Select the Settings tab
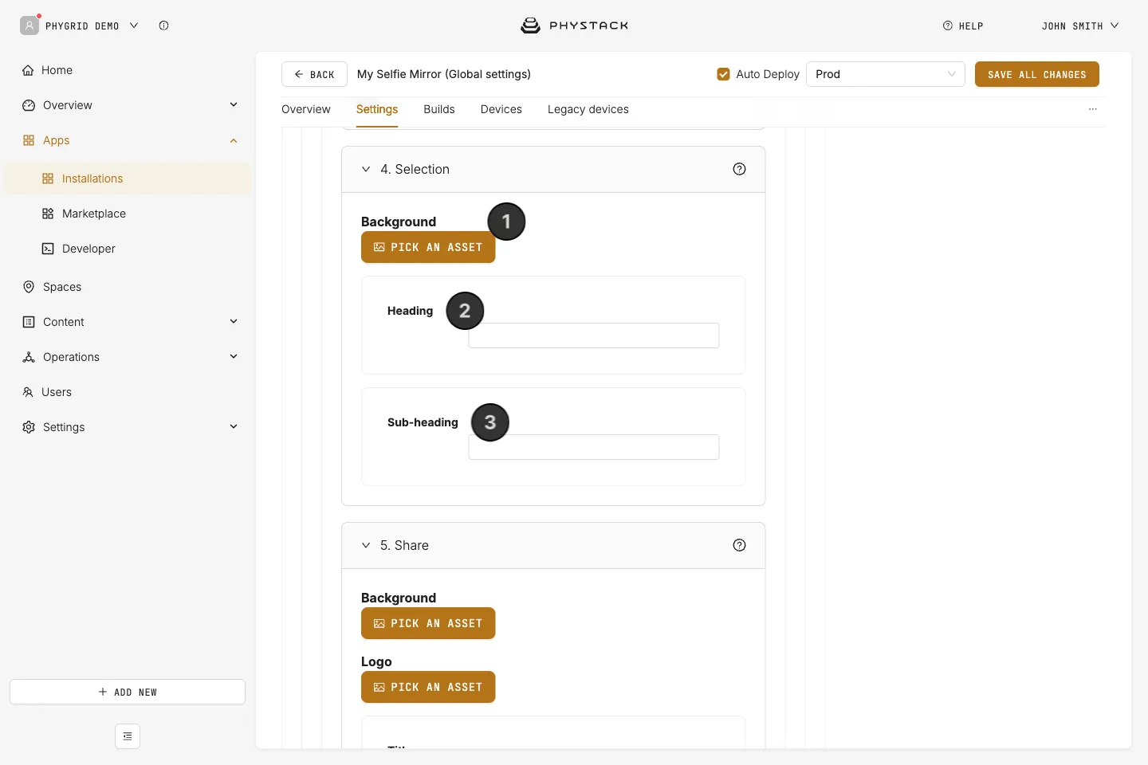Viewport: 1148px width, 765px height. [x=377, y=109]
